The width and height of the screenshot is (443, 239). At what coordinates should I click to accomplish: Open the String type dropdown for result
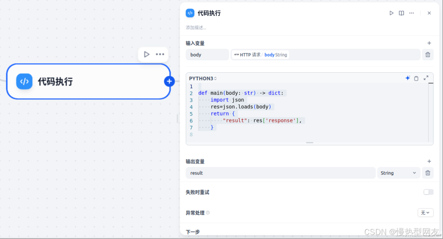(398, 172)
